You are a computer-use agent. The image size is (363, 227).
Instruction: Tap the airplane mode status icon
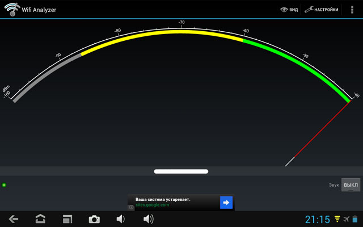(x=347, y=219)
